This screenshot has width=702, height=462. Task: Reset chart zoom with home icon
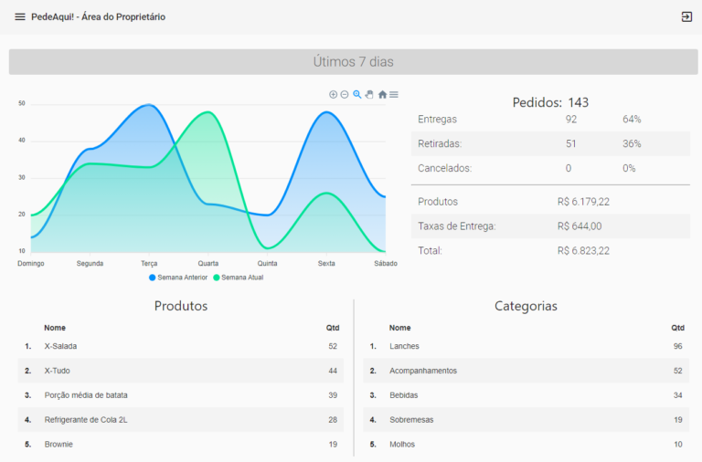382,95
